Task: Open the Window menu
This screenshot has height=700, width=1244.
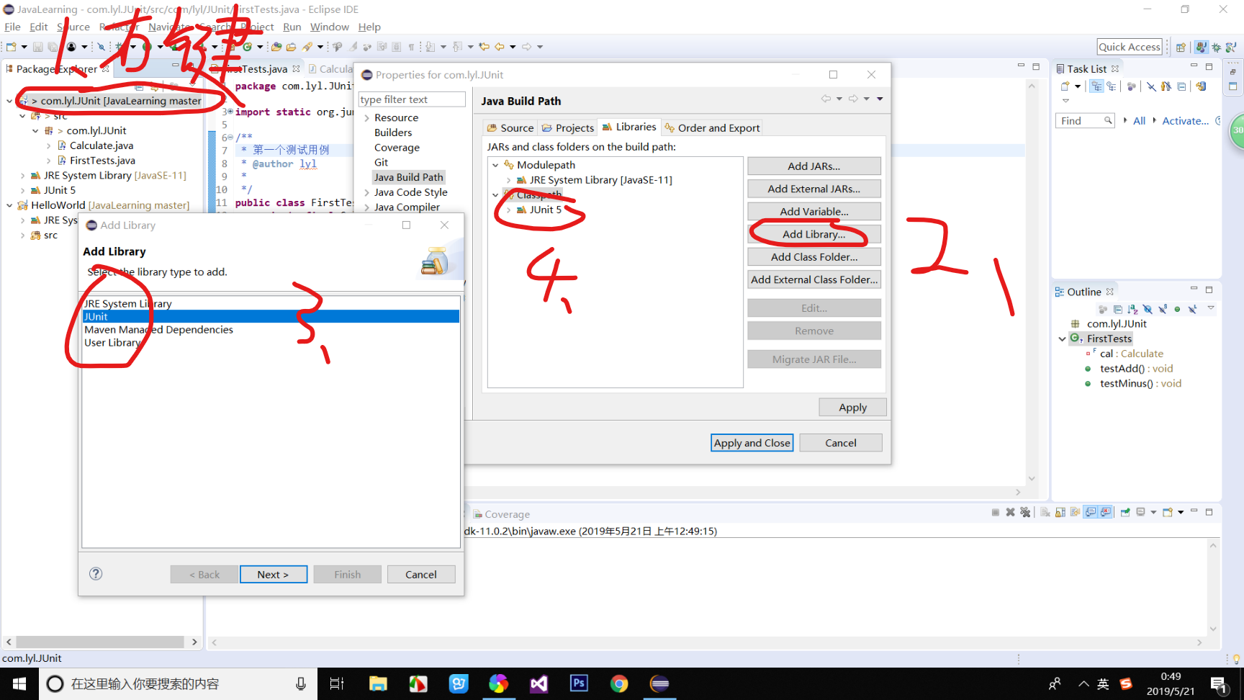Action: click(x=329, y=27)
